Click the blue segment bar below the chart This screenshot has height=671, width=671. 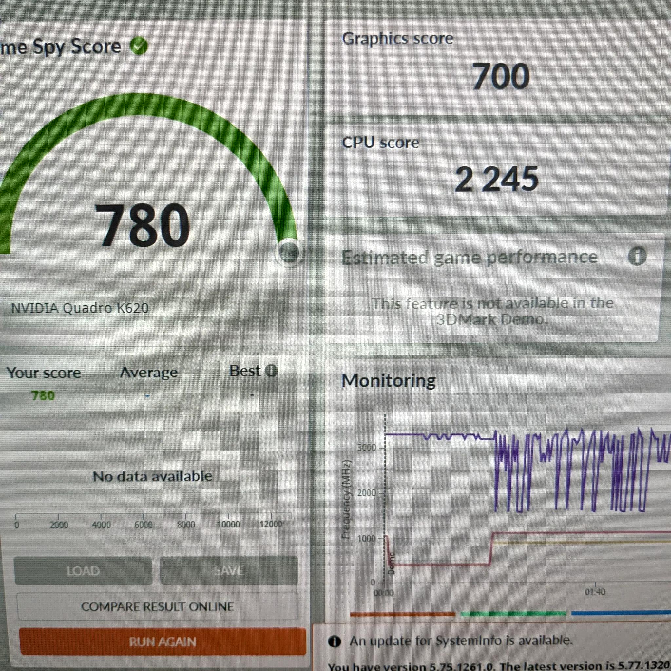tap(621, 613)
